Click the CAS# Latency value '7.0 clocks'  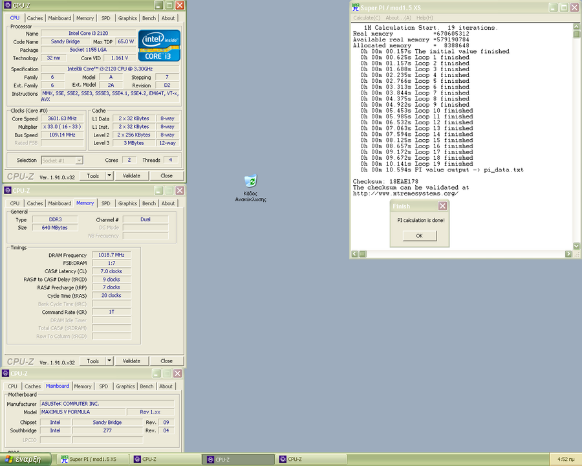pyautogui.click(x=111, y=271)
